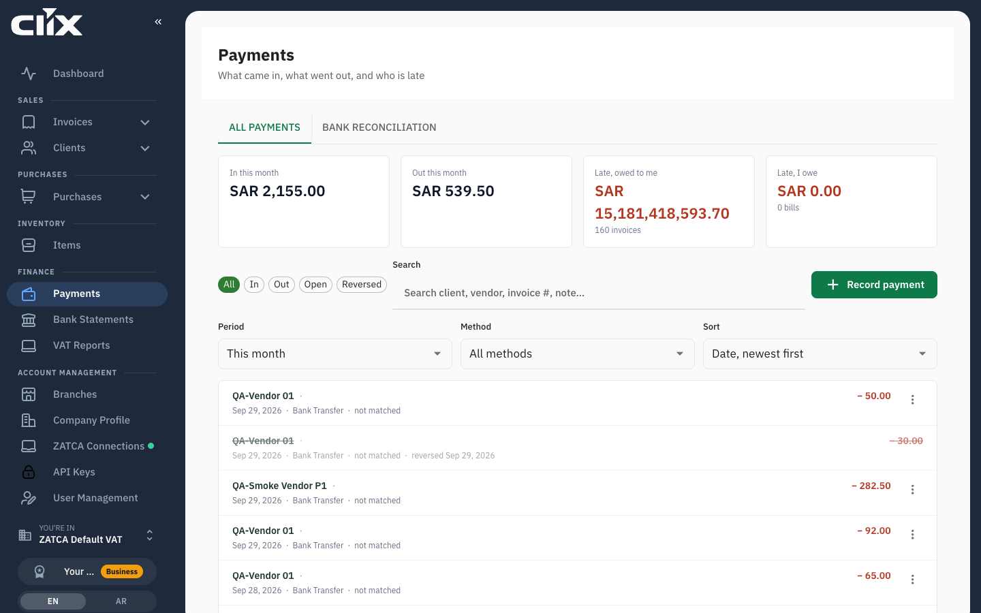981x613 pixels.
Task: Click the Late, owed to me summary card
Action: click(669, 202)
